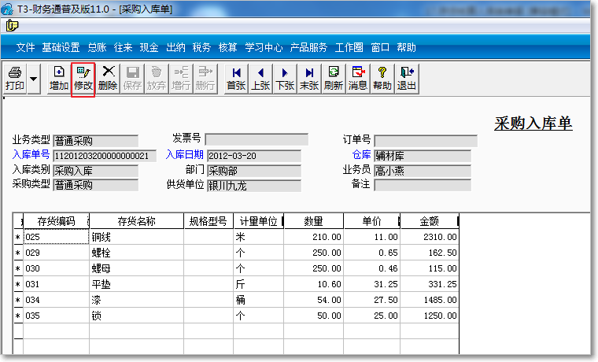The height and width of the screenshot is (362, 598).
Task: Open the 窗口 menu
Action: pos(380,48)
